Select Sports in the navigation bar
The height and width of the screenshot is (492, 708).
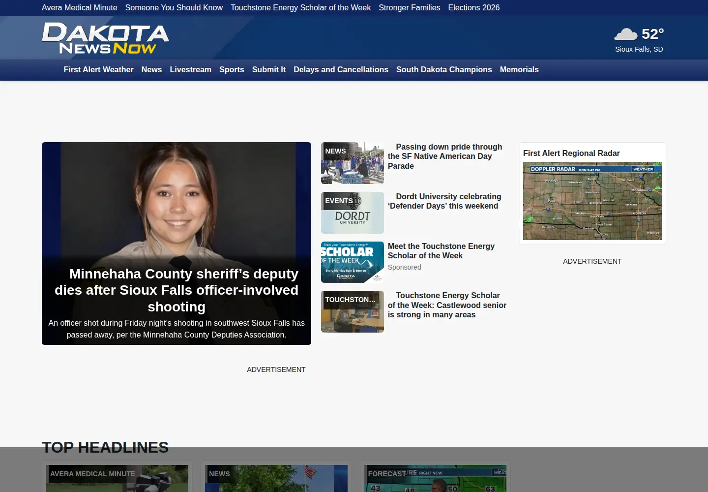click(232, 69)
